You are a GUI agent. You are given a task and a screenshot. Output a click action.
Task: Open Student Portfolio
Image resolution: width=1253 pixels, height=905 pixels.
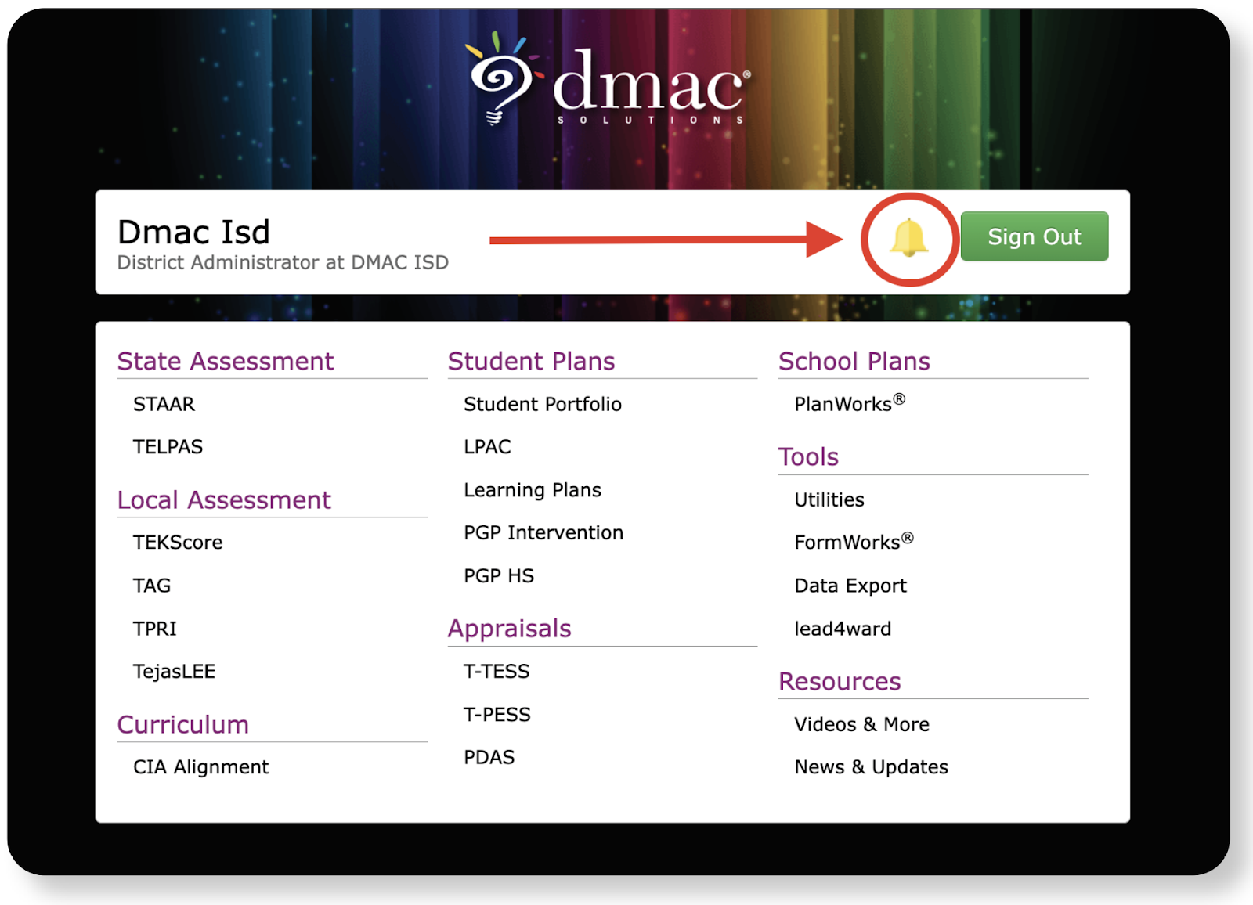tap(543, 404)
